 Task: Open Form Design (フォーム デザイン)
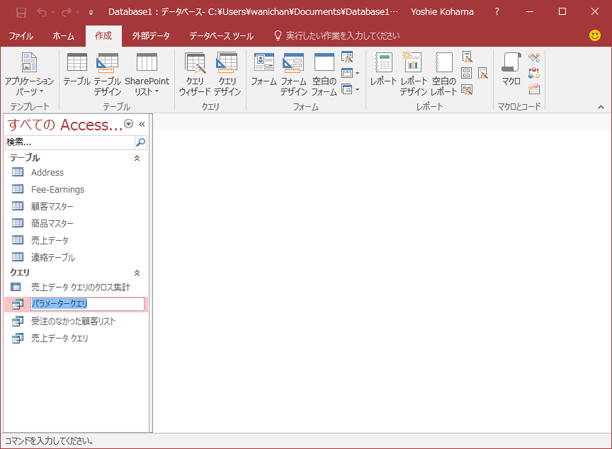(x=293, y=74)
